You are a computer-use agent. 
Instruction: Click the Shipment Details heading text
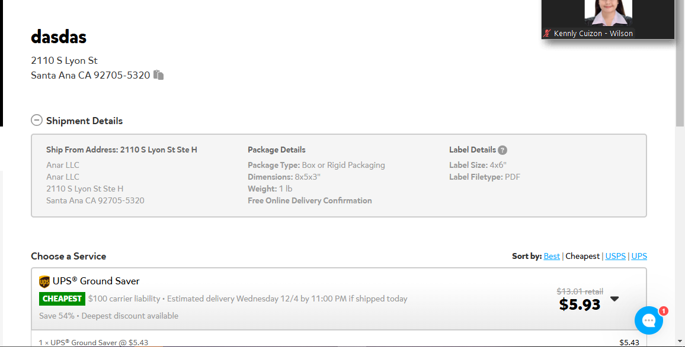(84, 121)
